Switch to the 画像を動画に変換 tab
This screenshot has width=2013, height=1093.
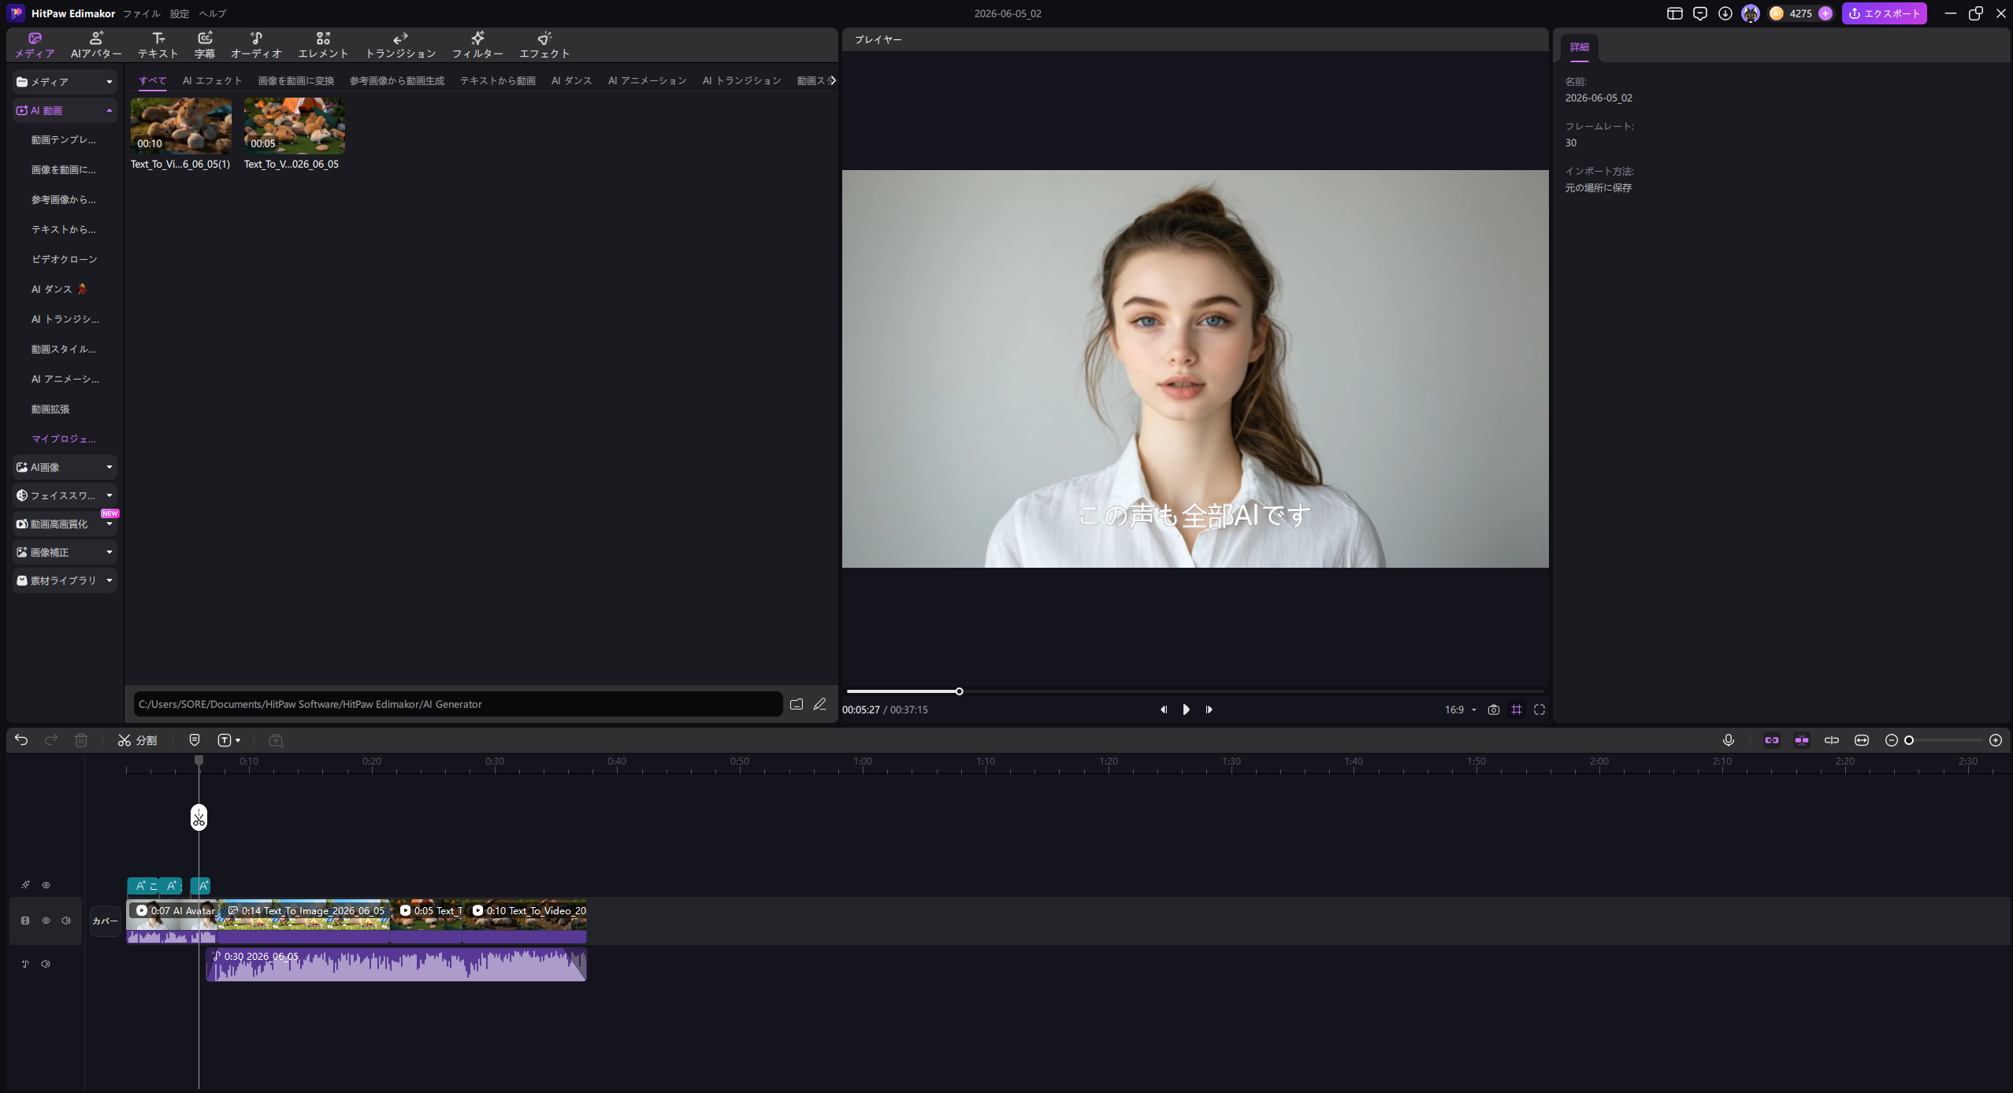click(x=296, y=81)
